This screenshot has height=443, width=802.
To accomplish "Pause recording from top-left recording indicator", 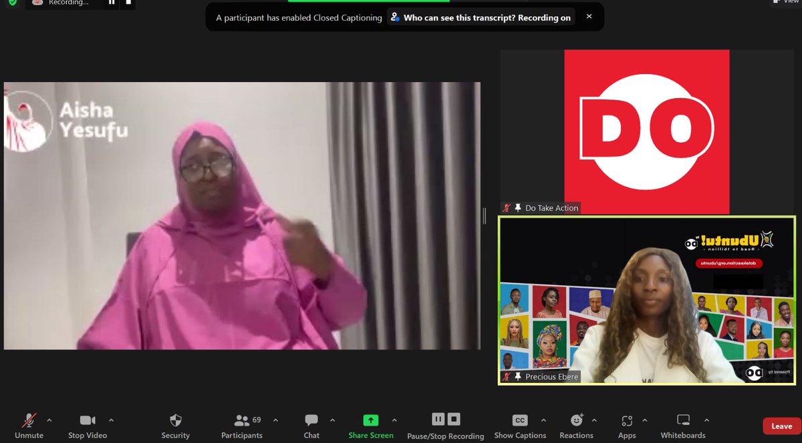I will (x=112, y=3).
